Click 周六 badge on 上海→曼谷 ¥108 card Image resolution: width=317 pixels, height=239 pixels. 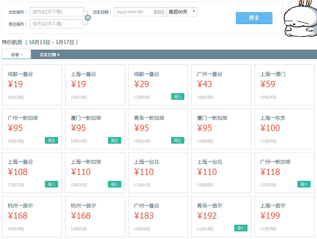51,184
